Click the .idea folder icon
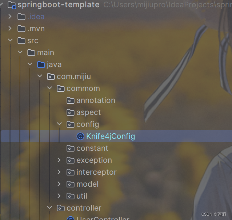Viewport: 232px width, 220px height. [x=21, y=17]
